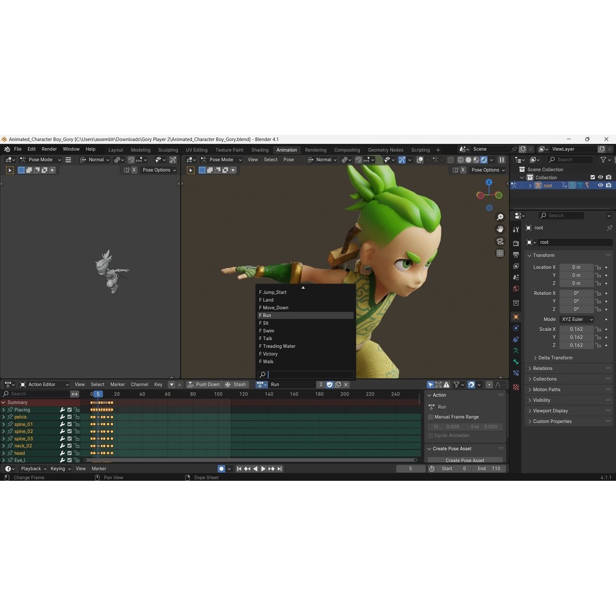Open the Action Editor mode dropdown
The width and height of the screenshot is (616, 616).
coord(44,384)
